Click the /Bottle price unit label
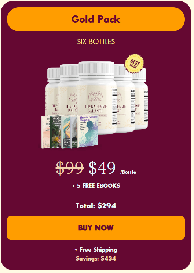 pyautogui.click(x=128, y=172)
